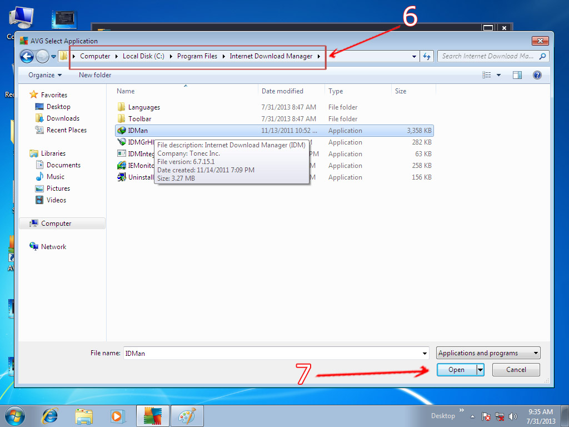Navigate to Program Files in the breadcrumb
The image size is (569, 427).
click(197, 56)
